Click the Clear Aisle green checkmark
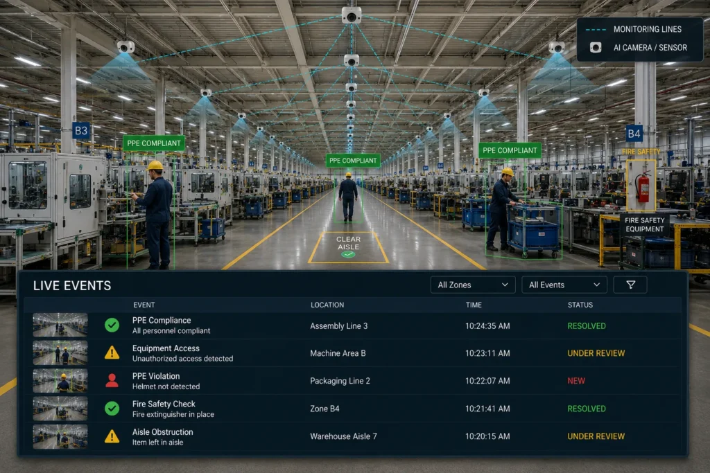This screenshot has width=710, height=473. click(348, 255)
